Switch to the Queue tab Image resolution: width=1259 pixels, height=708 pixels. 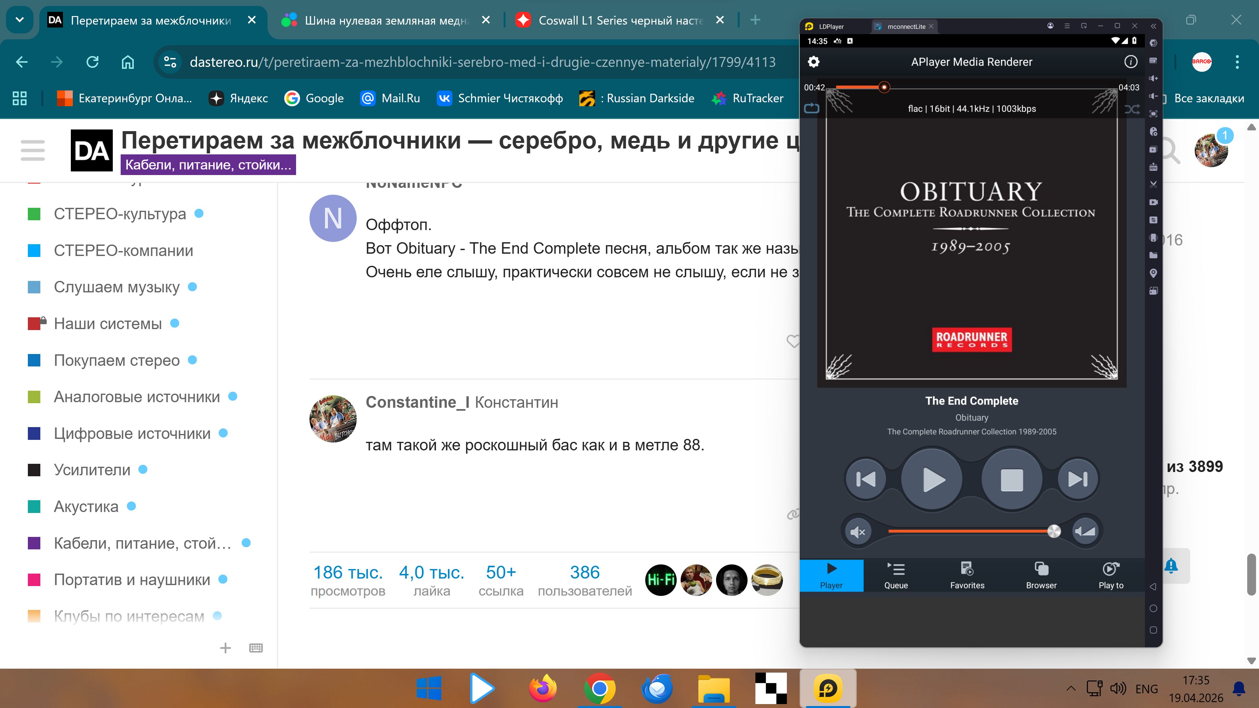click(895, 576)
